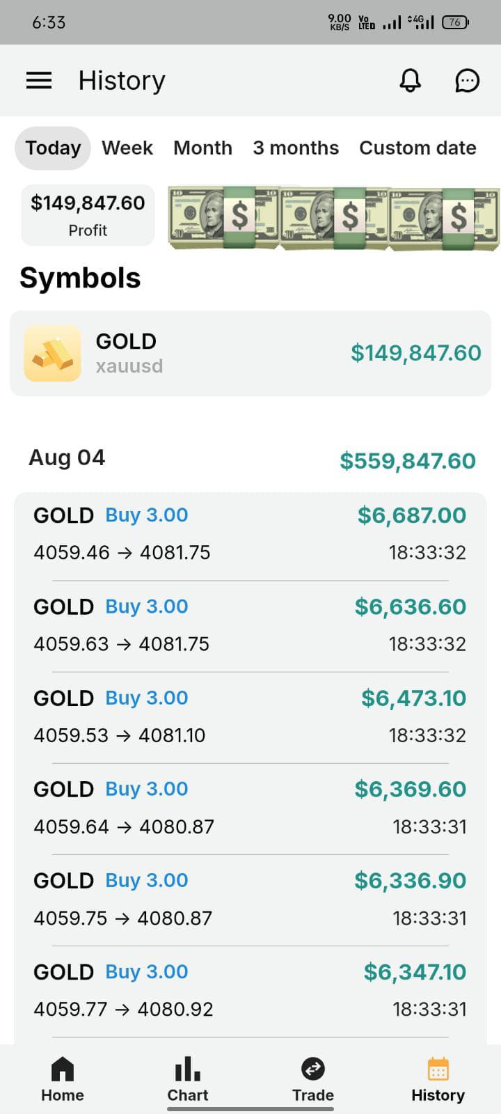
Task: Select the Today filter tab
Action: pyautogui.click(x=53, y=148)
